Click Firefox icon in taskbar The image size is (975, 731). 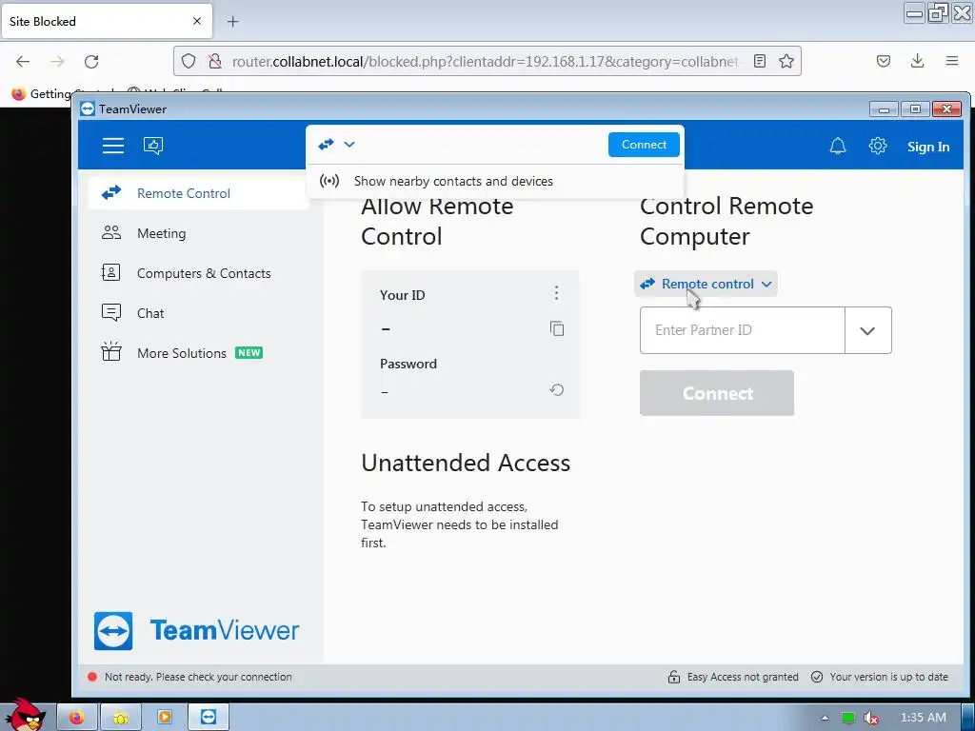76,718
